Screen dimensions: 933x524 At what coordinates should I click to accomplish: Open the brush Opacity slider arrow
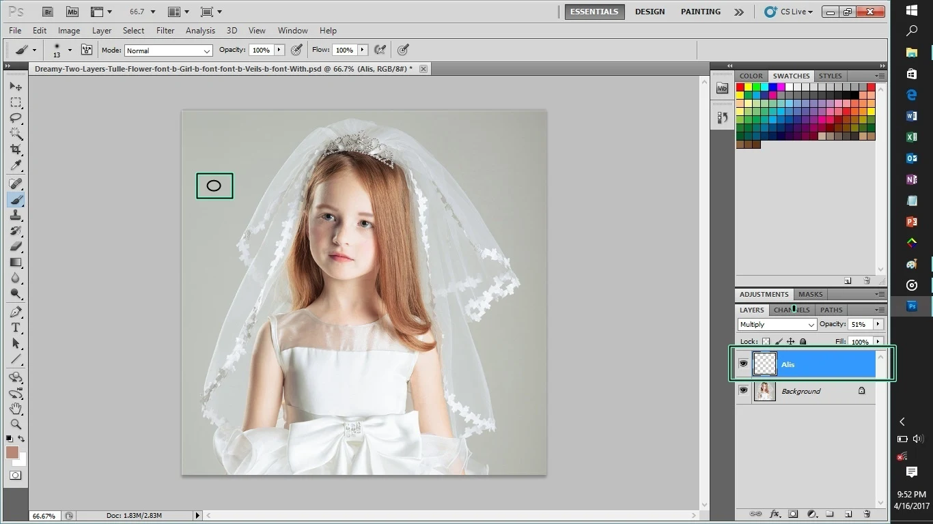click(x=279, y=50)
